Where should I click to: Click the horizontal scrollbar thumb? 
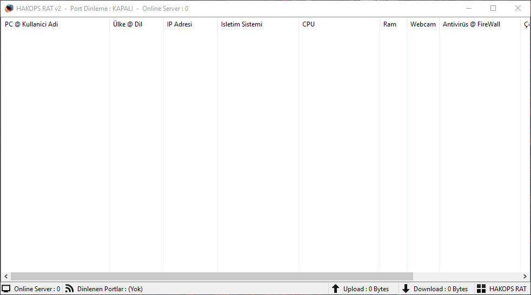coord(211,276)
